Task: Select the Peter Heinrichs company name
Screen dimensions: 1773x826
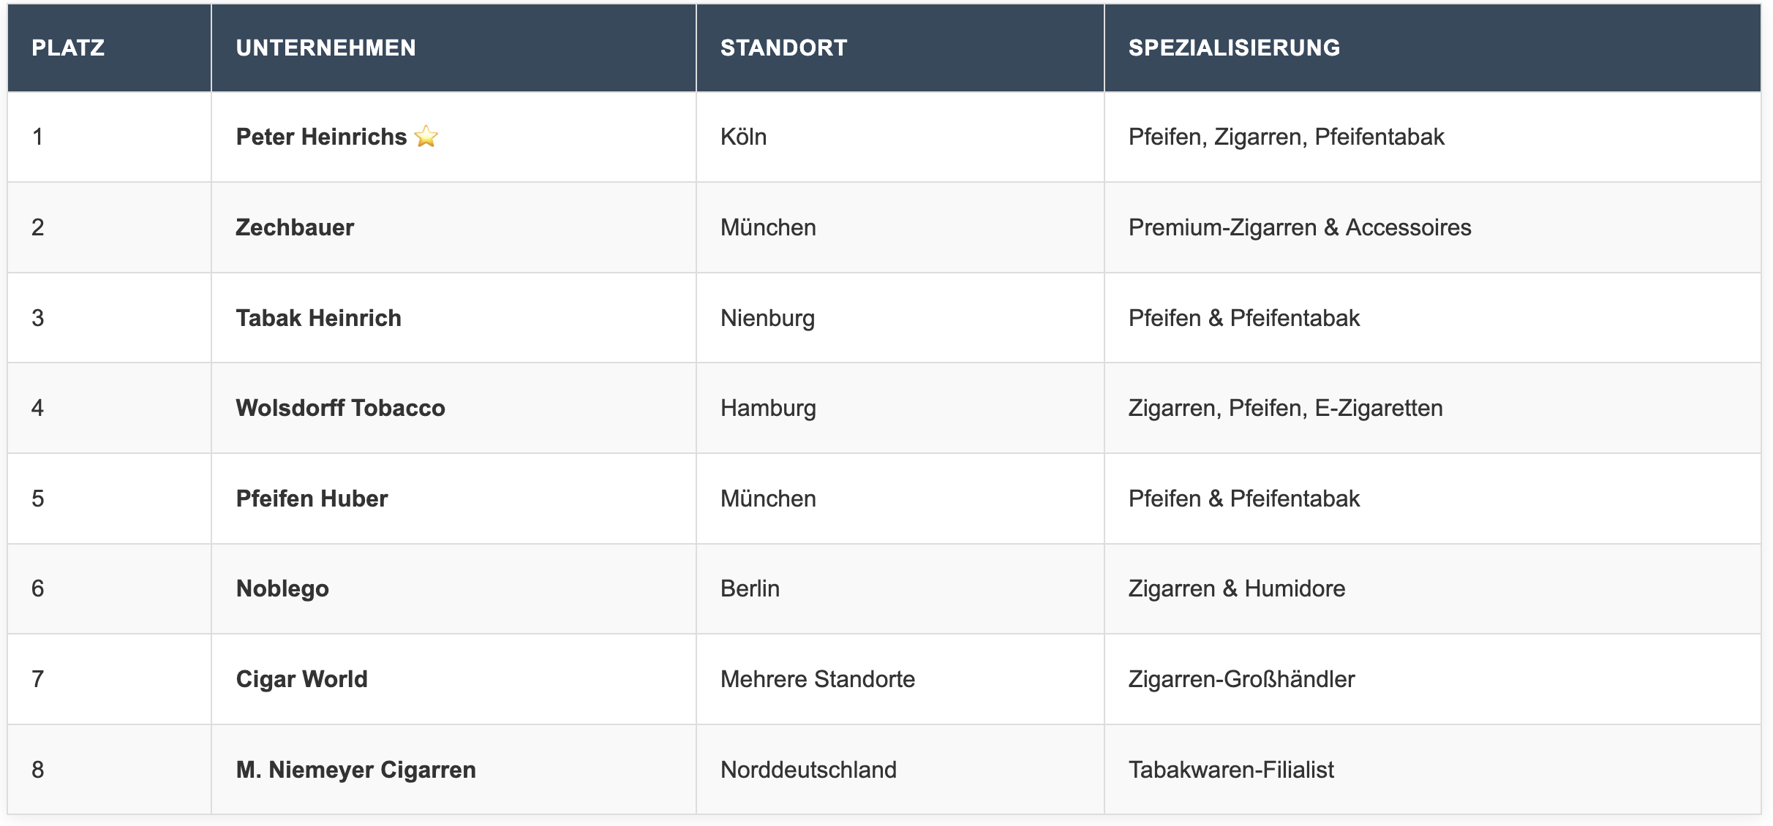Action: click(321, 137)
